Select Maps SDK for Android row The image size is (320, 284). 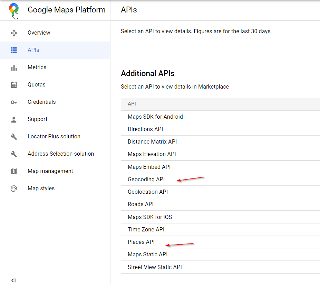[155, 117]
